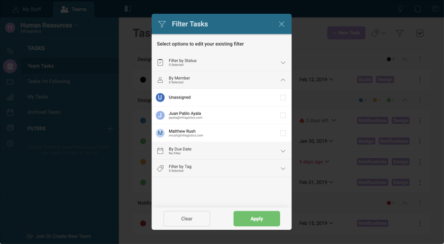Click the Apply button
444x244 pixels.
pyautogui.click(x=257, y=219)
